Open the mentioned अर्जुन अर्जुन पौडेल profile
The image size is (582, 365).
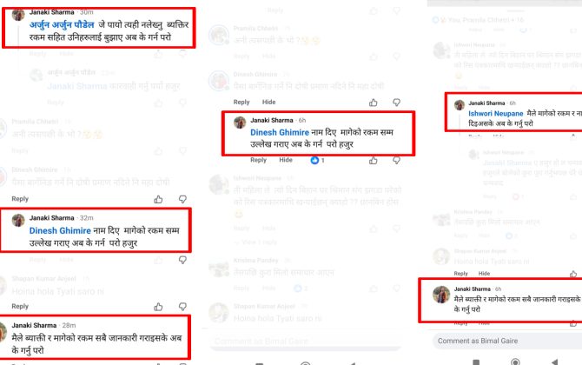pyautogui.click(x=62, y=25)
